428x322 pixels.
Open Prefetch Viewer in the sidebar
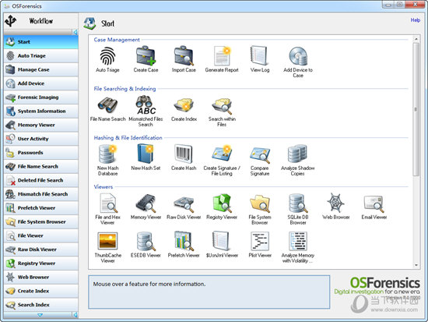[41, 208]
